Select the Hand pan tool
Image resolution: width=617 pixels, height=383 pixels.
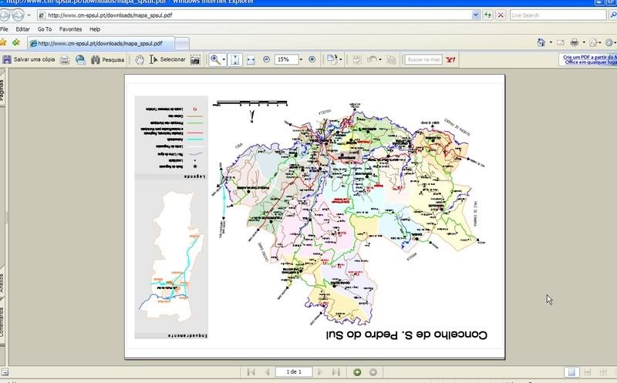pyautogui.click(x=140, y=60)
